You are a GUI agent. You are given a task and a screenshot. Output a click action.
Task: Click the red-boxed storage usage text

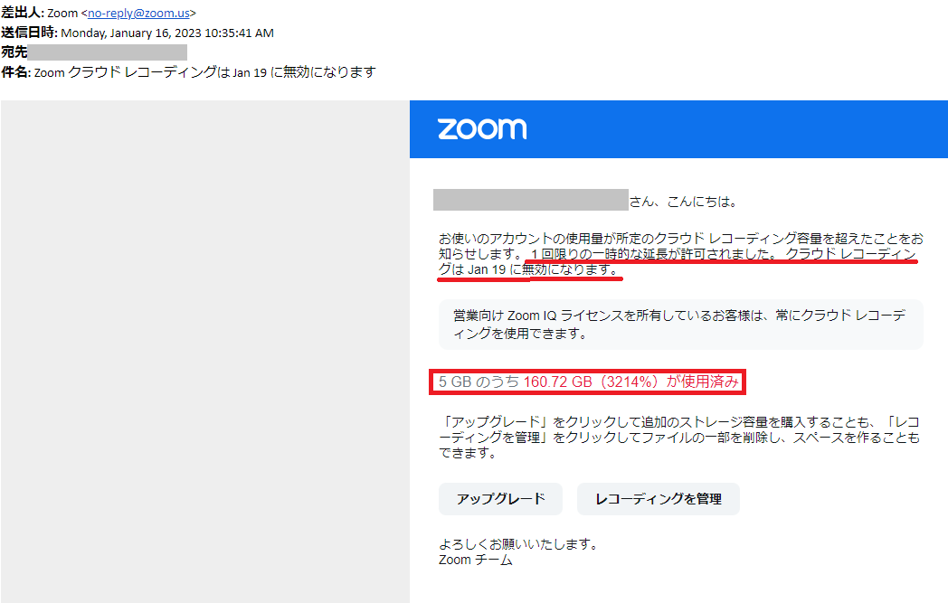[588, 382]
